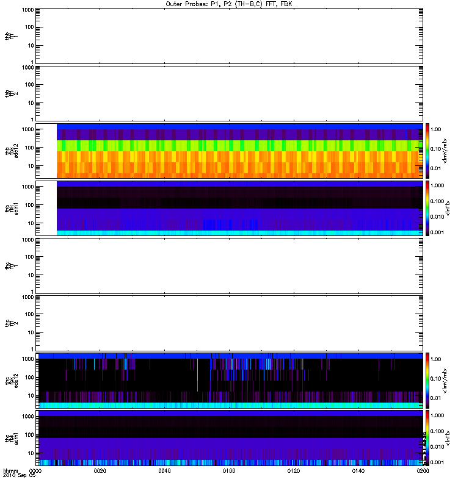Click '10' tick of thb fbk edc12 panel
This screenshot has width=458, height=488.
31,166
